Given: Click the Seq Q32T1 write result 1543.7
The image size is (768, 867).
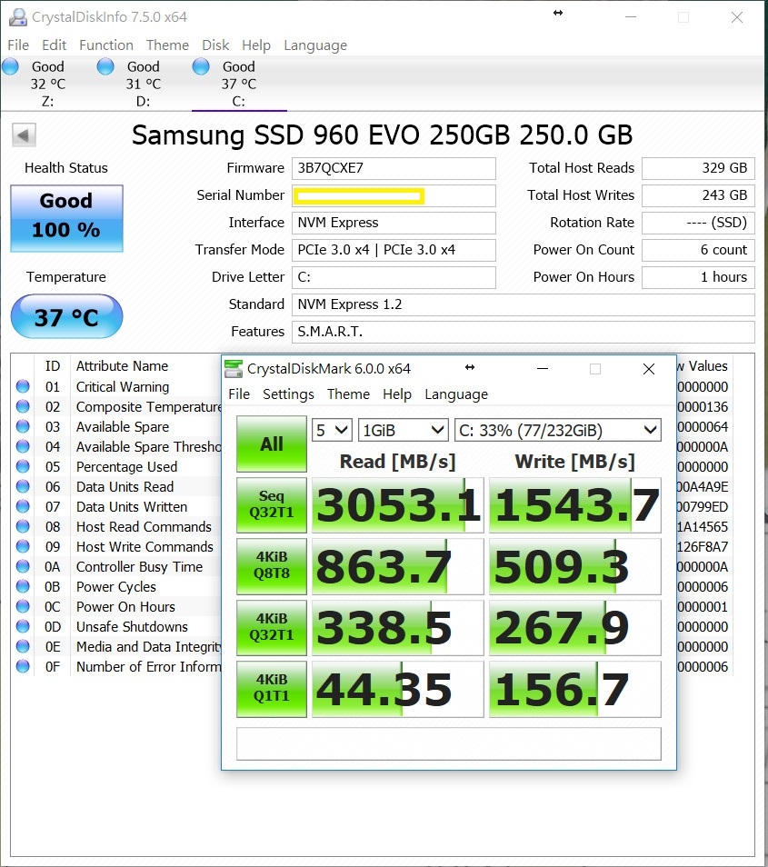Looking at the screenshot, I should pyautogui.click(x=575, y=504).
